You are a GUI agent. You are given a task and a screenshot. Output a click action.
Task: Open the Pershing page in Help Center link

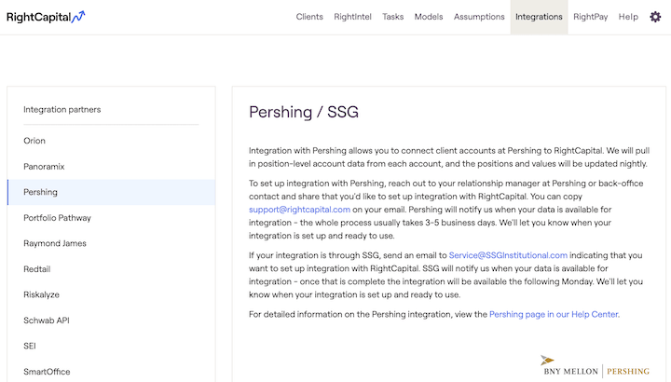[x=554, y=314]
